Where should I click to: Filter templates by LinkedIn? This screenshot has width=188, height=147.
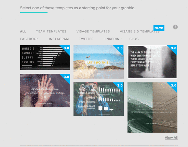pos(111,39)
